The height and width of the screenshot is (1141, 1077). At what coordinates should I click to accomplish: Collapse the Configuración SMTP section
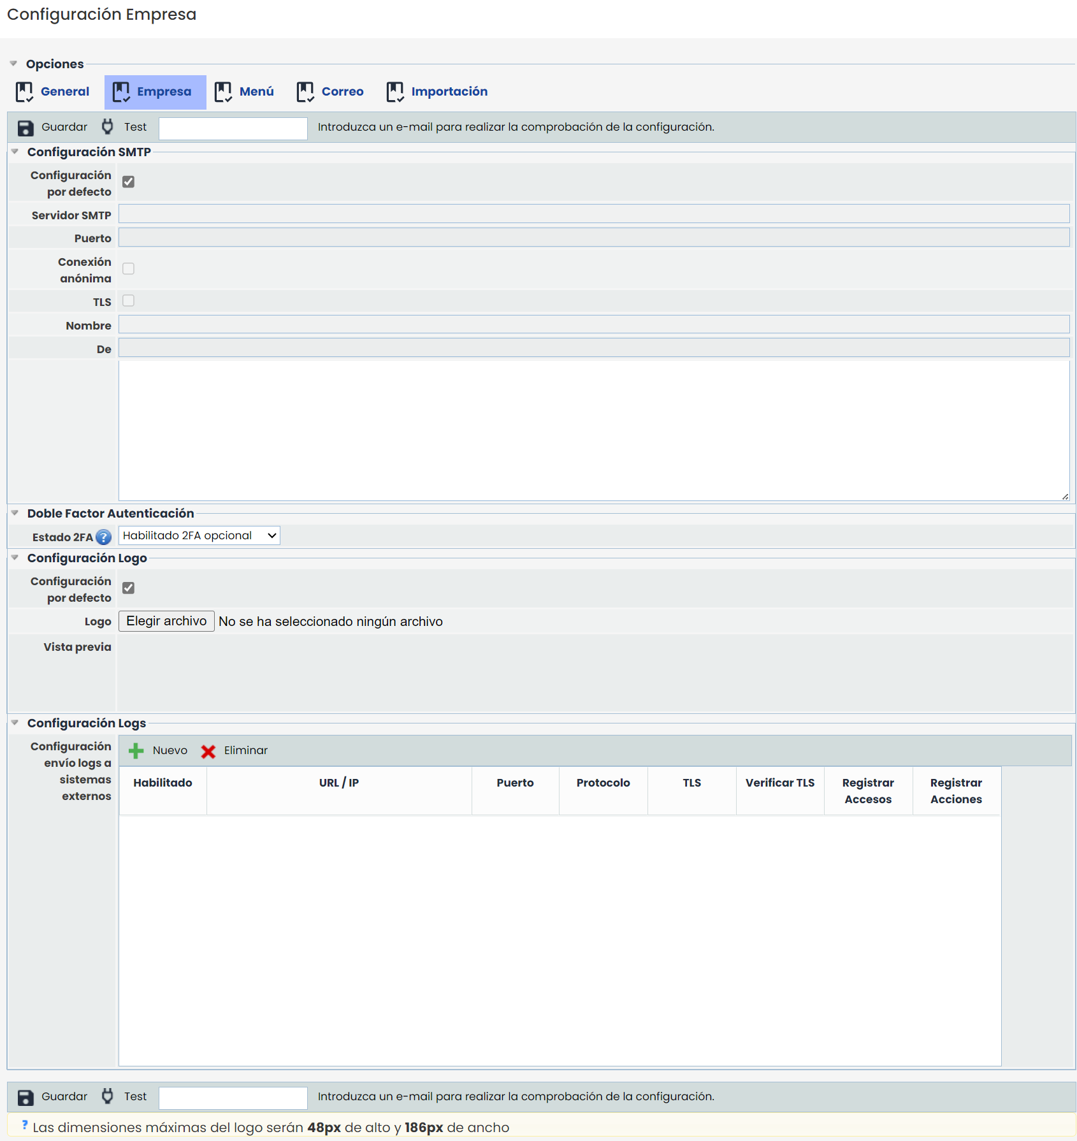click(15, 152)
